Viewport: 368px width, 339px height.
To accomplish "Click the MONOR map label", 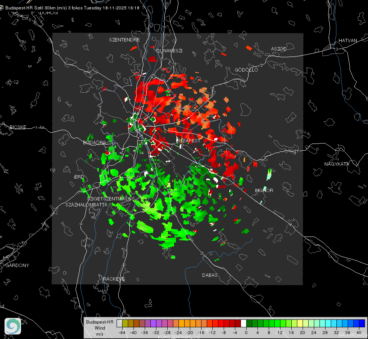I will click(x=264, y=190).
